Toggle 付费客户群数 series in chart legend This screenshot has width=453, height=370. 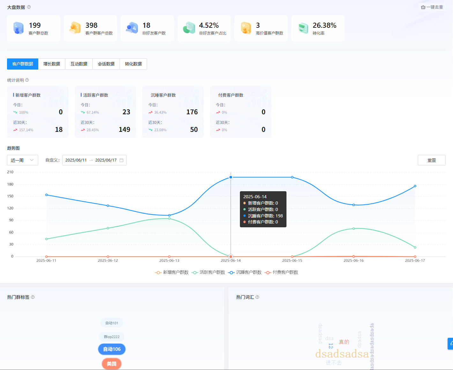click(281, 272)
